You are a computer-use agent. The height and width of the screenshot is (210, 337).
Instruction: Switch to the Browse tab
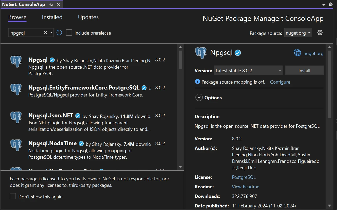pos(18,17)
